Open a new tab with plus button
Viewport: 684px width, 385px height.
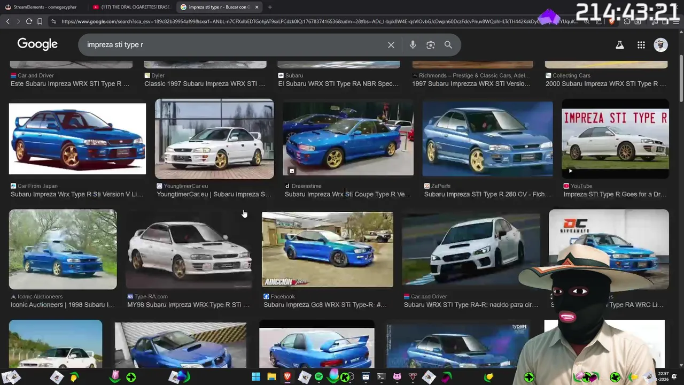270,7
